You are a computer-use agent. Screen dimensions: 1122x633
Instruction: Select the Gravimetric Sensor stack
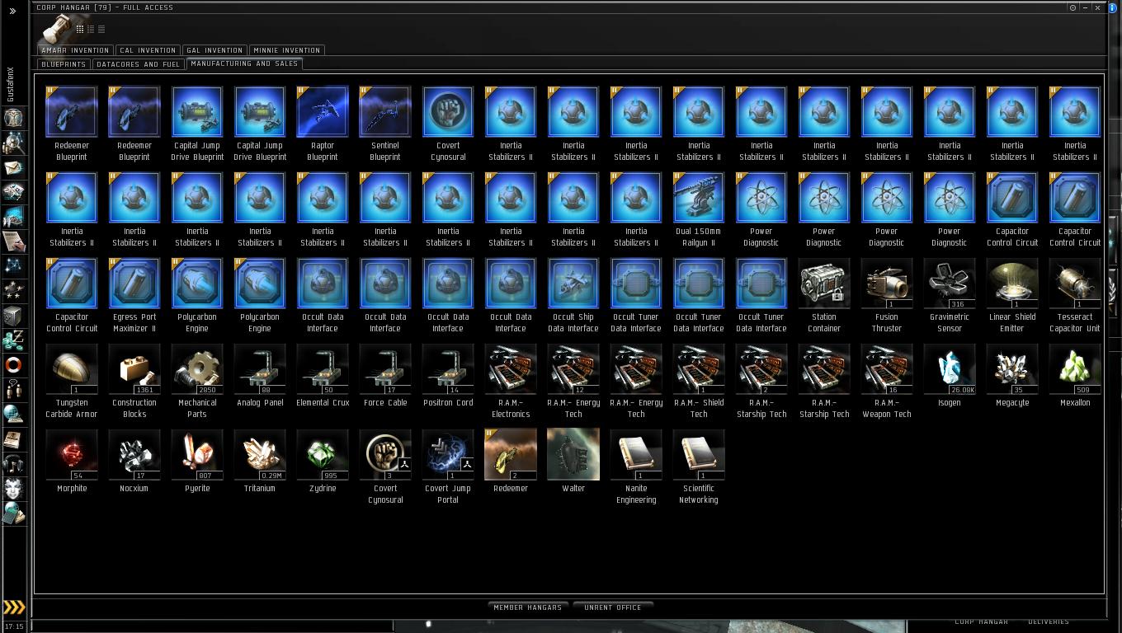[x=950, y=295]
